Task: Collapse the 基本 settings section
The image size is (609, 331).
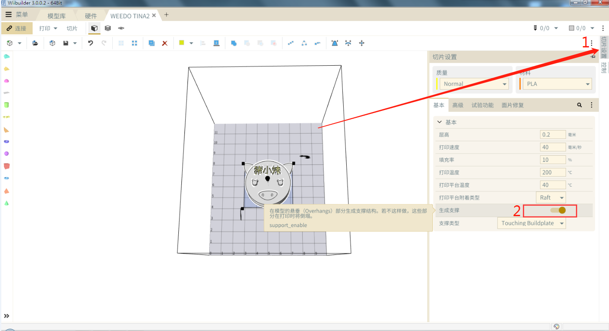Action: [440, 122]
